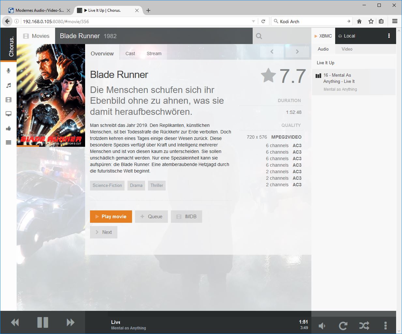Open the thumbs up favorites icon
Screen dimensions: 402x334
tap(8, 128)
